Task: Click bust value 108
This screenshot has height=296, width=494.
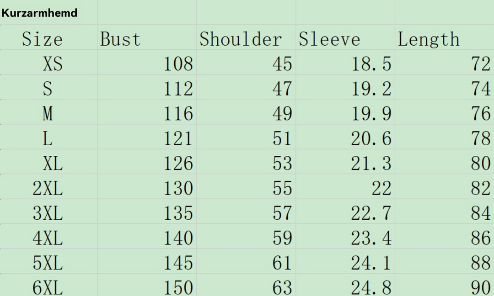Action: (x=147, y=62)
